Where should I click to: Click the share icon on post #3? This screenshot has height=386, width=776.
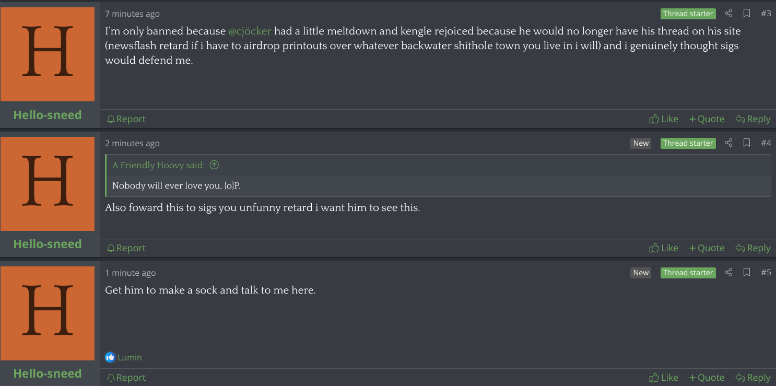728,14
